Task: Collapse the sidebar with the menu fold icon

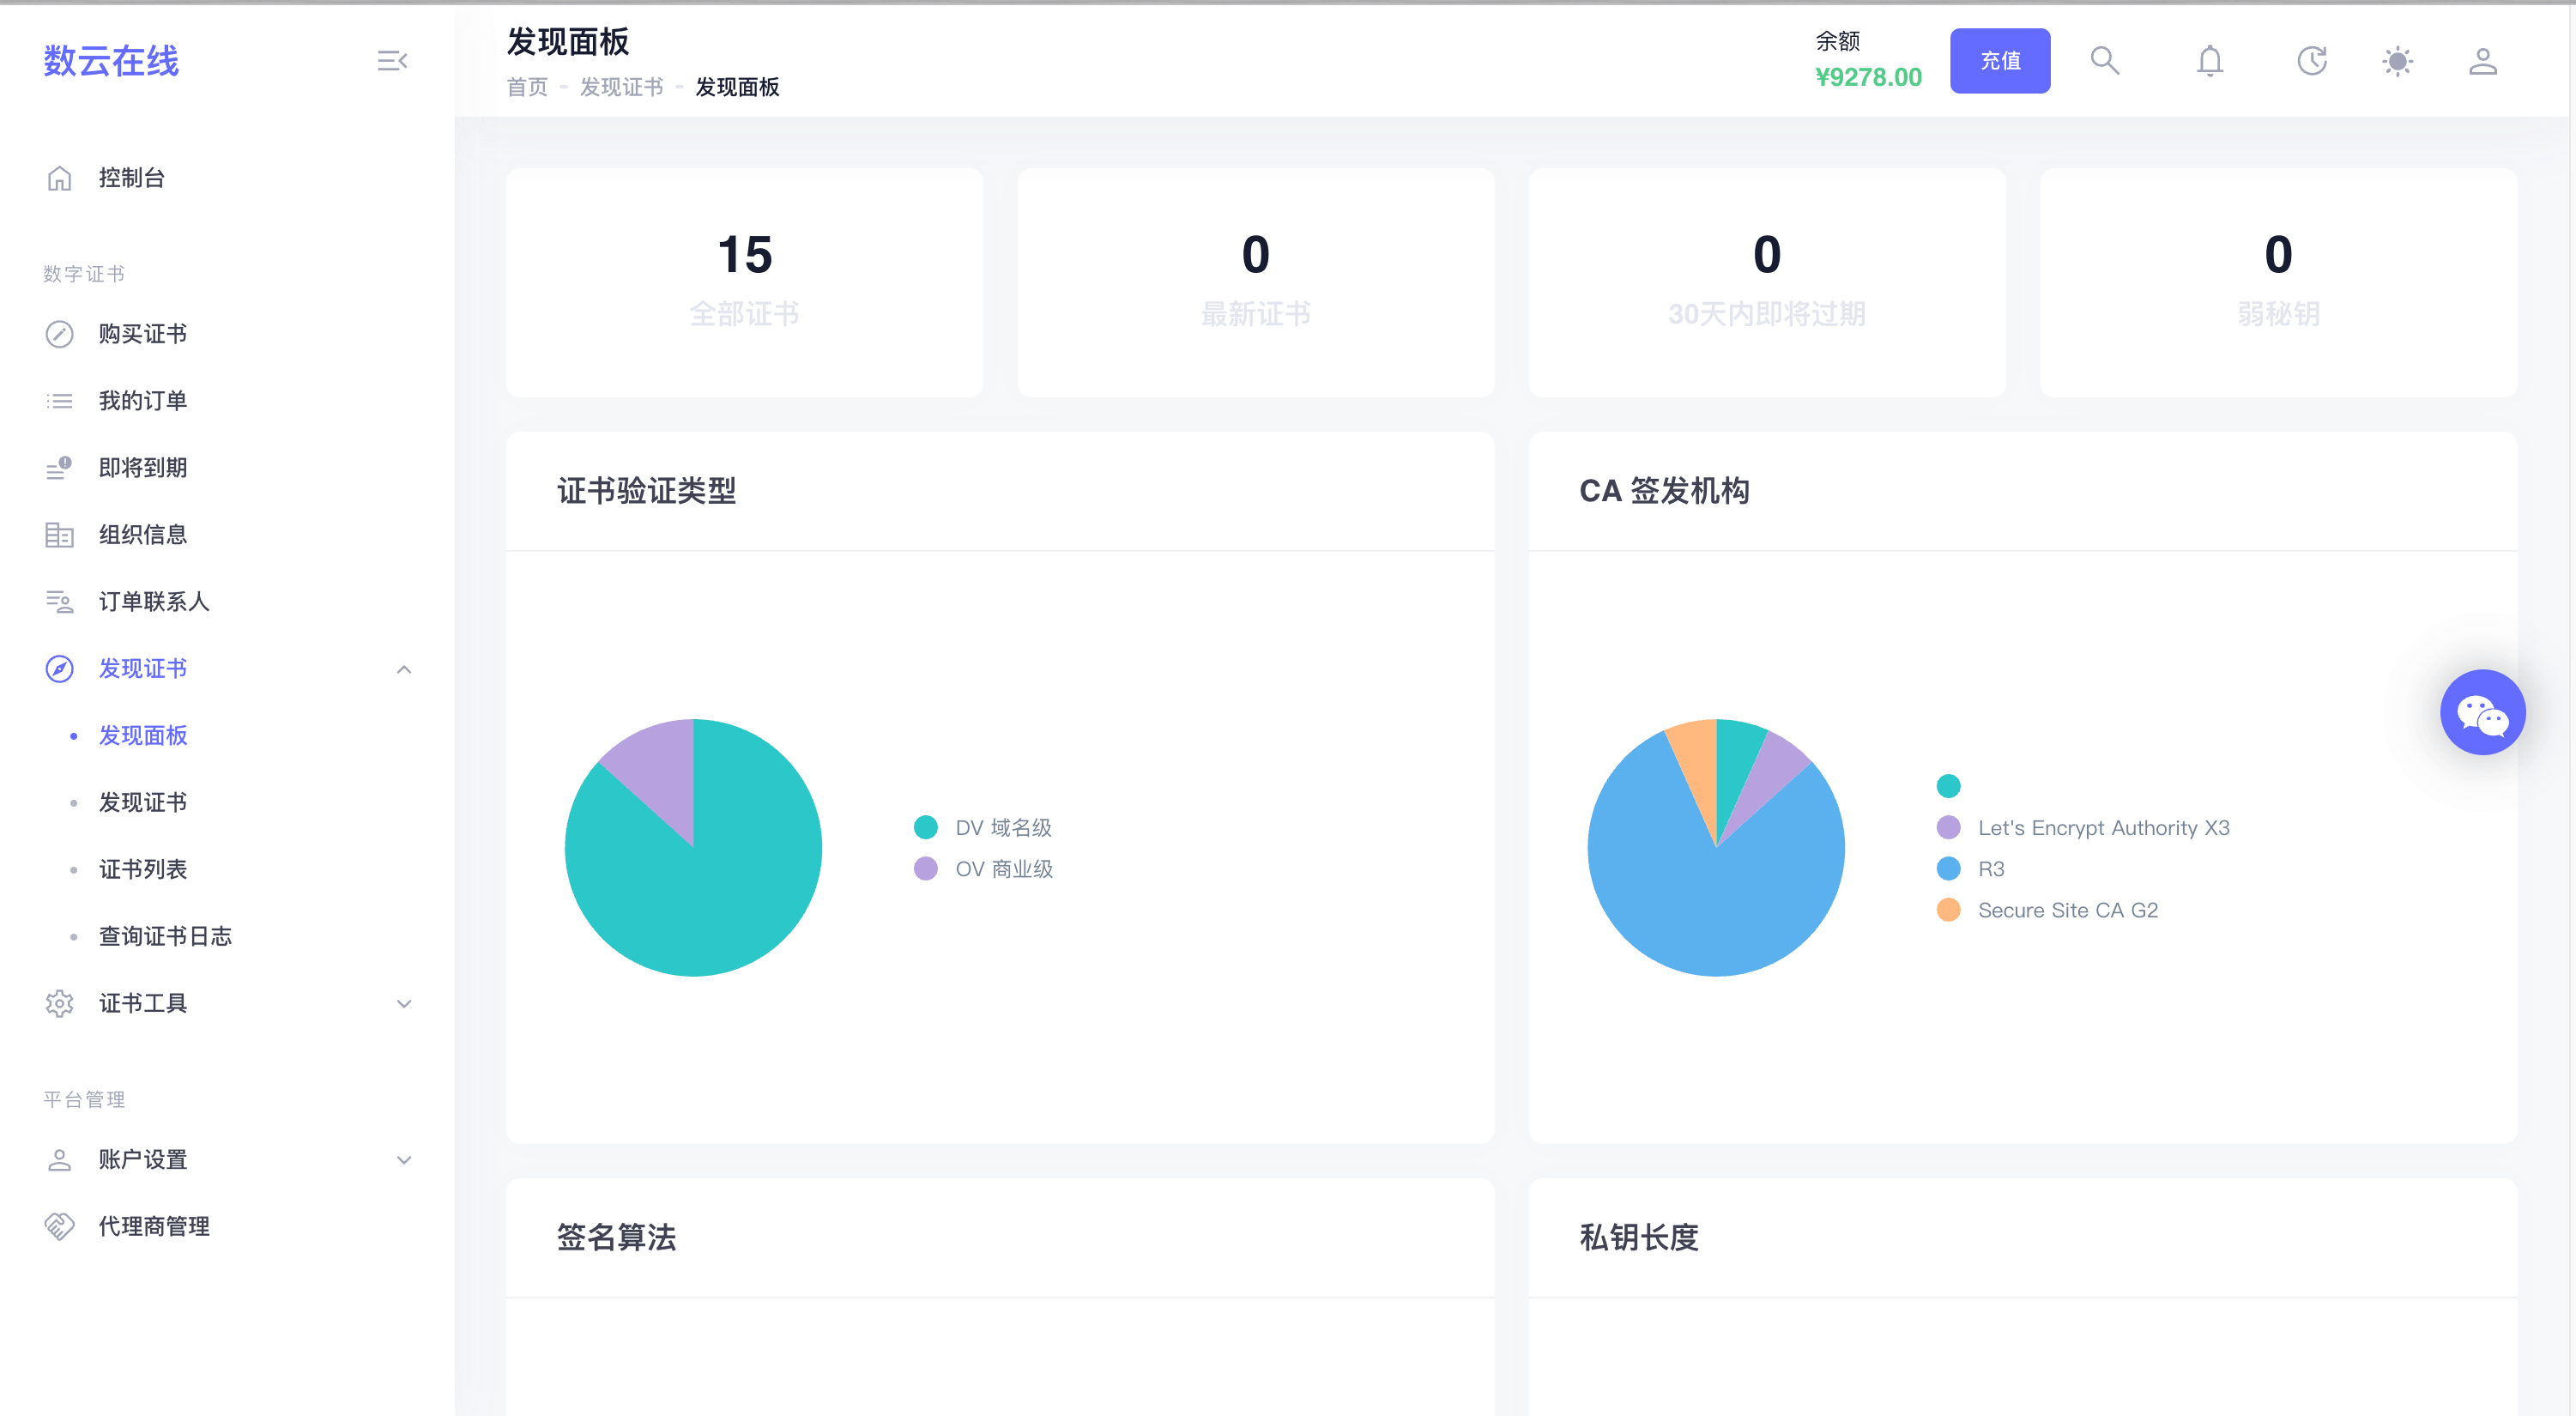Action: (x=392, y=61)
